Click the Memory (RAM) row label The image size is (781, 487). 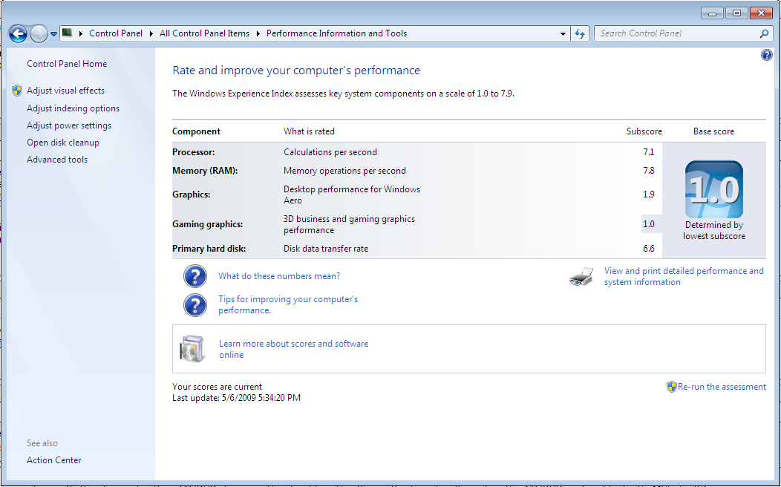coord(205,171)
